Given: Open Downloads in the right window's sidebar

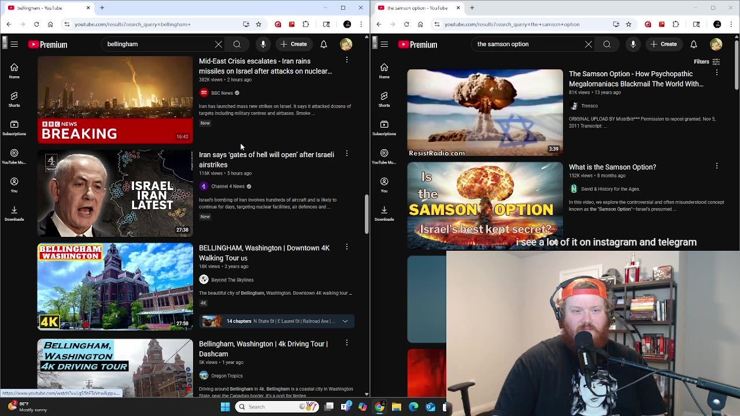Looking at the screenshot, I should point(384,213).
